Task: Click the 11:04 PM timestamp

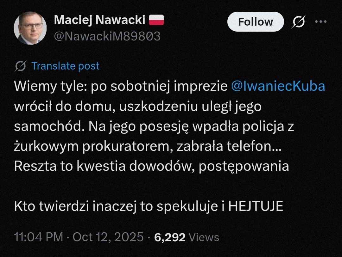Action: (x=39, y=237)
